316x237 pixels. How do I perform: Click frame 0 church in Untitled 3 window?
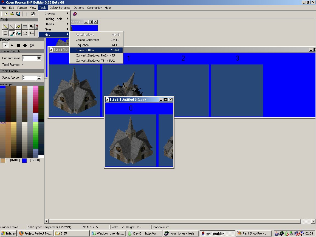tap(131, 140)
